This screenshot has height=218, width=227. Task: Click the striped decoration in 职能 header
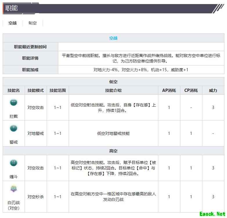pos(218,8)
